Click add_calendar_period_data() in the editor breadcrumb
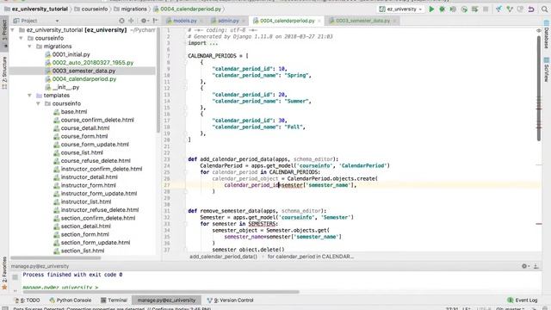Viewport: 551px width, 310px height. click(224, 257)
